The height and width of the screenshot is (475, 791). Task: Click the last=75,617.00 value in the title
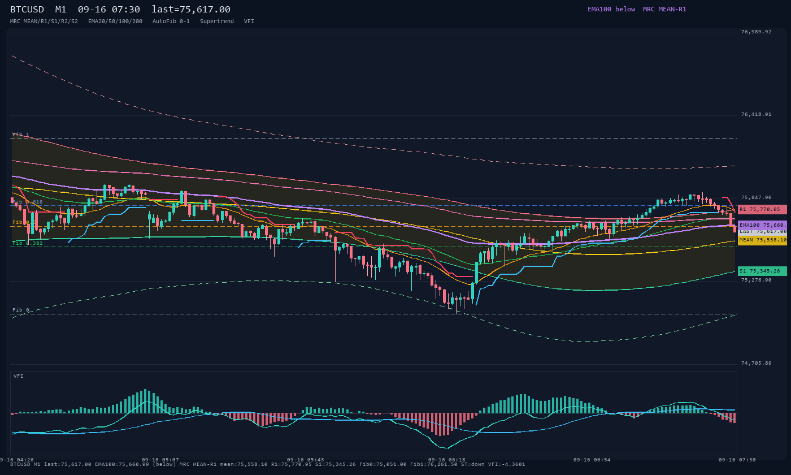pyautogui.click(x=191, y=9)
